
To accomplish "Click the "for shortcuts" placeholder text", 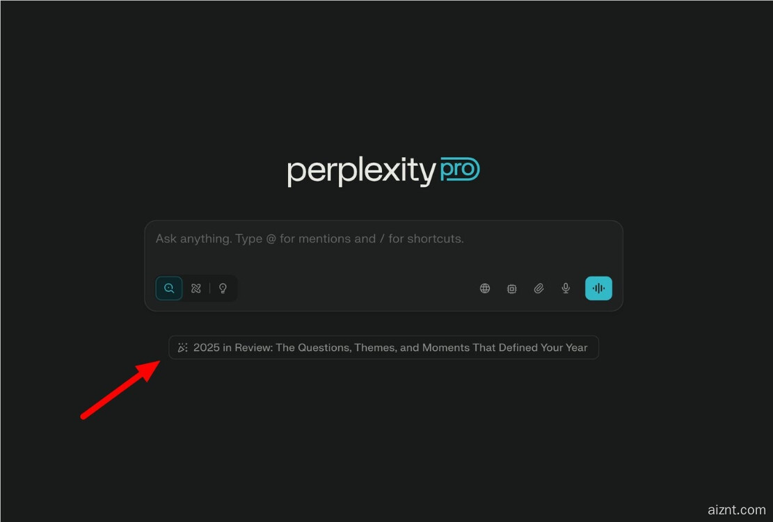I will coord(426,239).
